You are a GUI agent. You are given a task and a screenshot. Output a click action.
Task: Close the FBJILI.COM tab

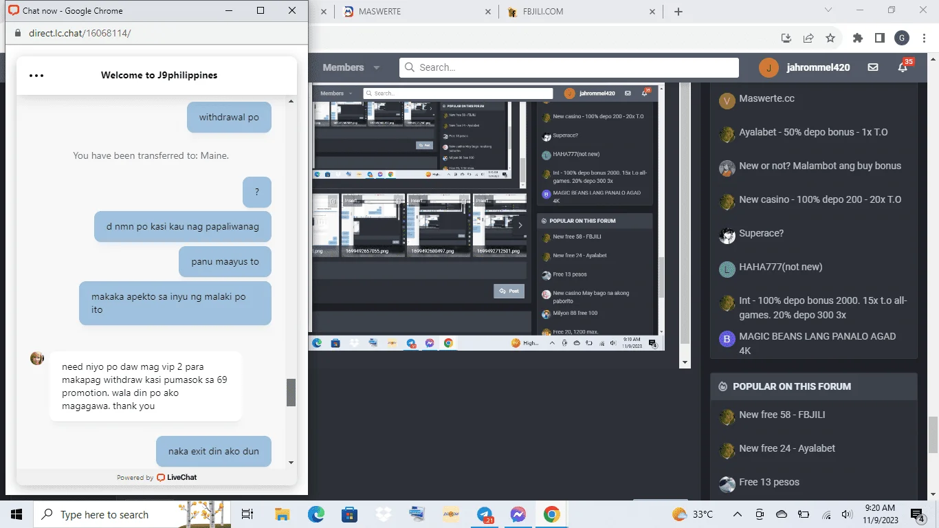pyautogui.click(x=654, y=12)
